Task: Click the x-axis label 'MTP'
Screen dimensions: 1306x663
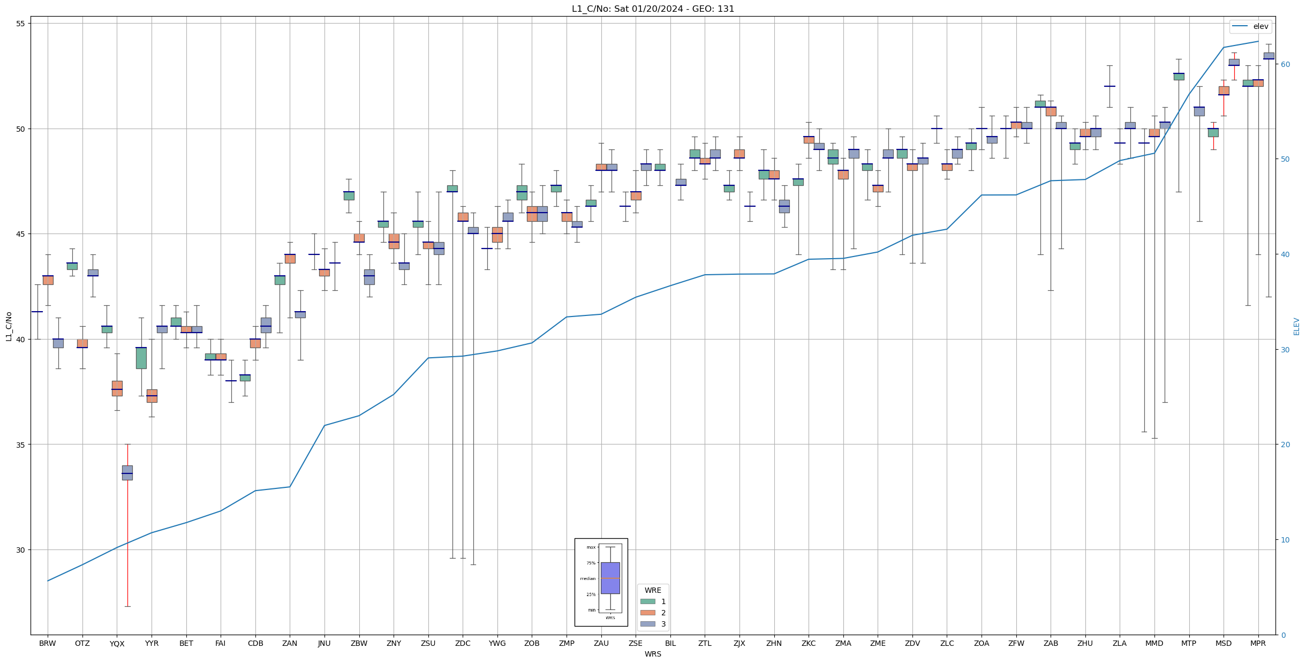Action: pos(1189,643)
